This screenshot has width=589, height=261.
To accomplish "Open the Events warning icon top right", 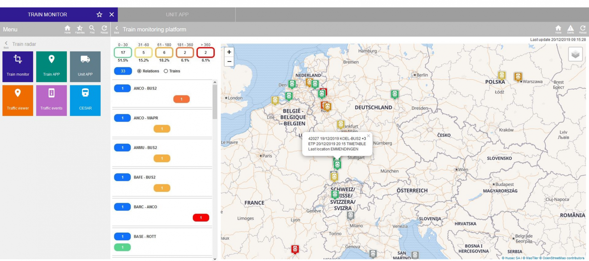I will click(x=570, y=29).
